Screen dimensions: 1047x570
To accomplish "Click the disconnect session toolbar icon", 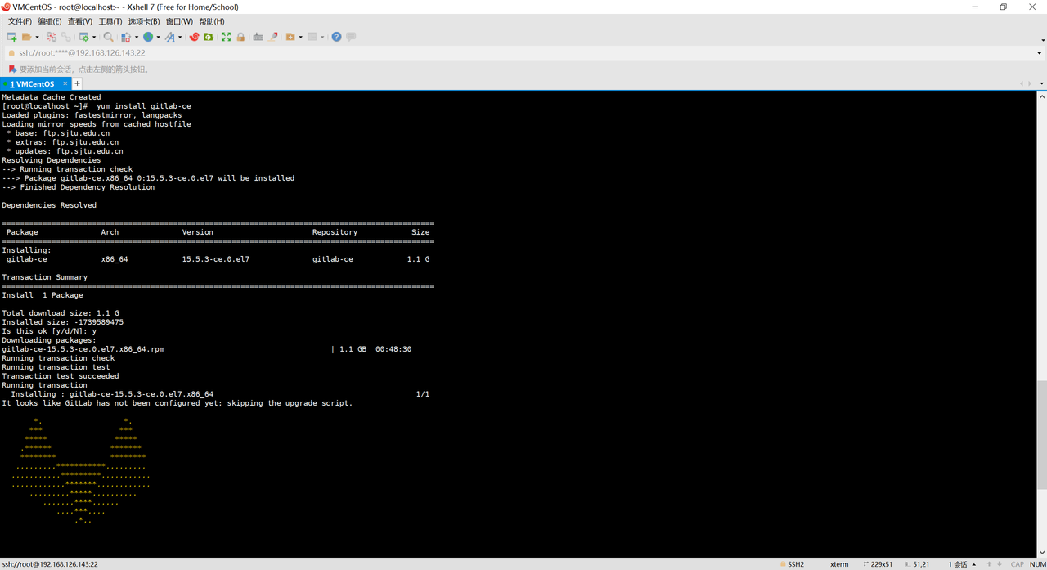I will [x=52, y=37].
